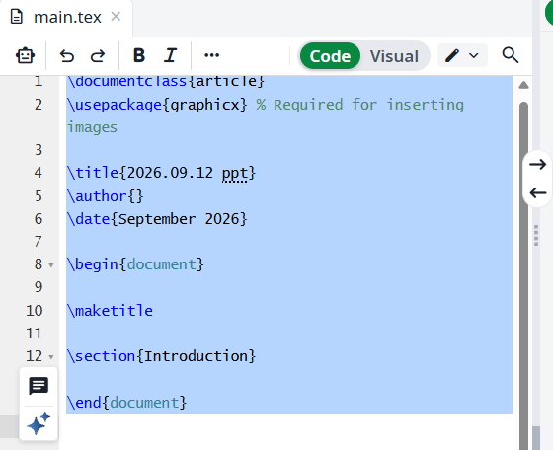Toggle bold formatting

(x=139, y=55)
